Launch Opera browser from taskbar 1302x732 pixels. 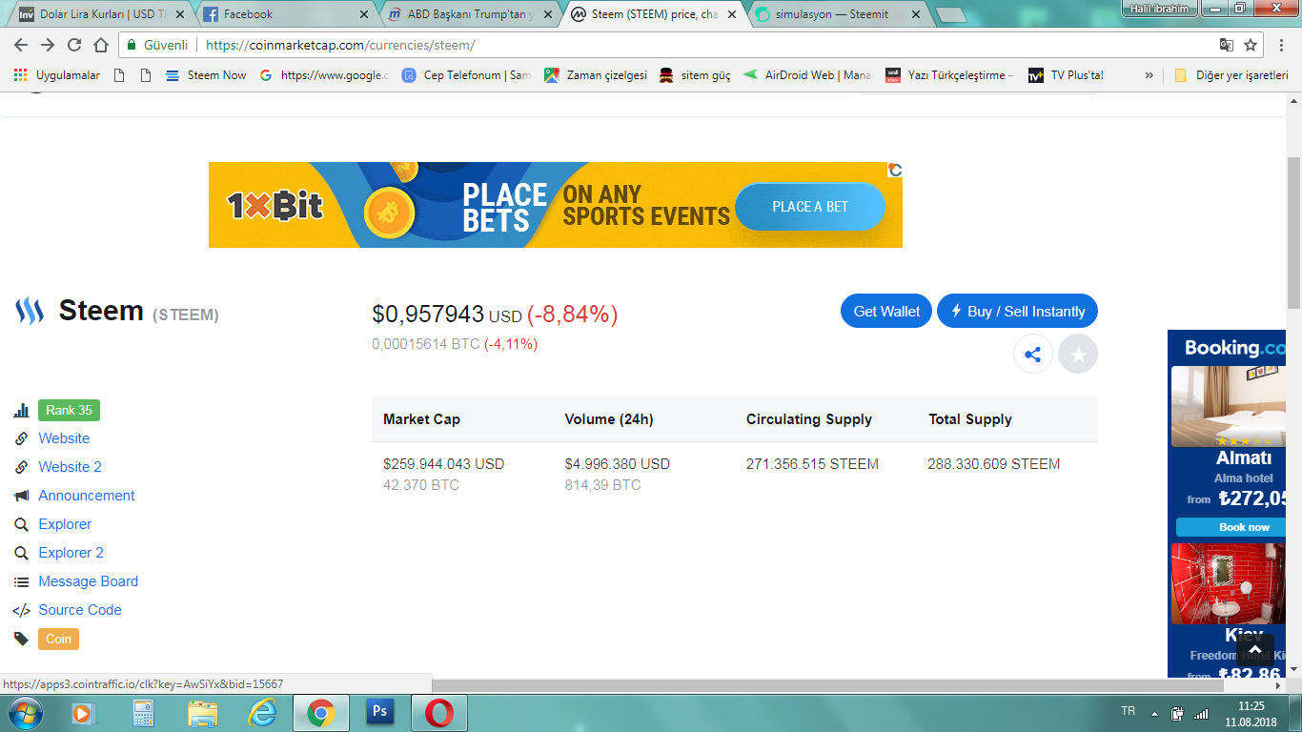pos(438,712)
